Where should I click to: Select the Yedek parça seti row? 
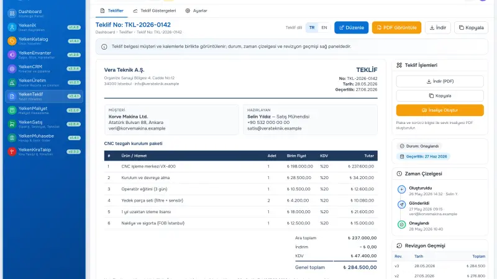[240, 200]
